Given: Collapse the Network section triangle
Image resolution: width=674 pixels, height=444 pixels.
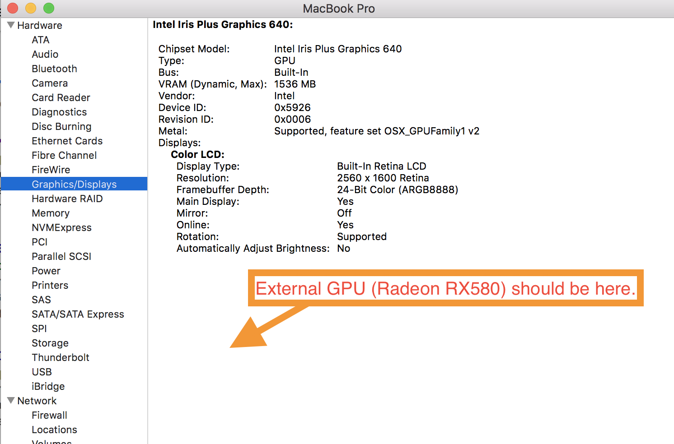Looking at the screenshot, I should pos(11,401).
